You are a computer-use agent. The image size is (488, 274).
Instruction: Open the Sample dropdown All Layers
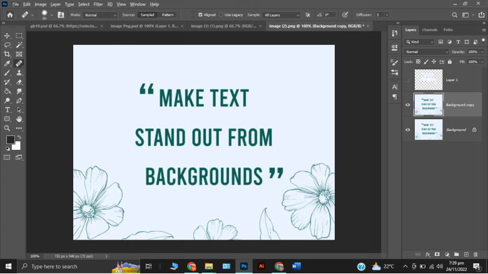tap(282, 15)
